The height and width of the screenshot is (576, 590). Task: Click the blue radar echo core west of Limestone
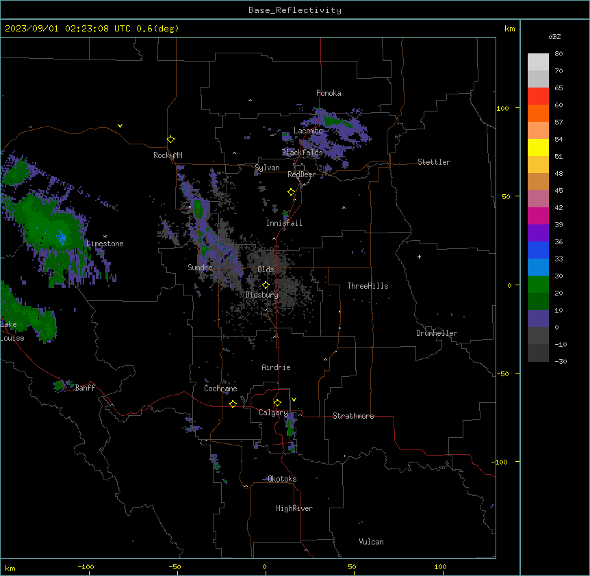pos(61,237)
